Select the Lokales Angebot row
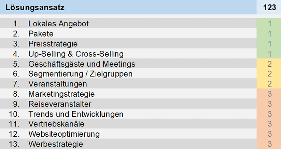 click(128, 23)
